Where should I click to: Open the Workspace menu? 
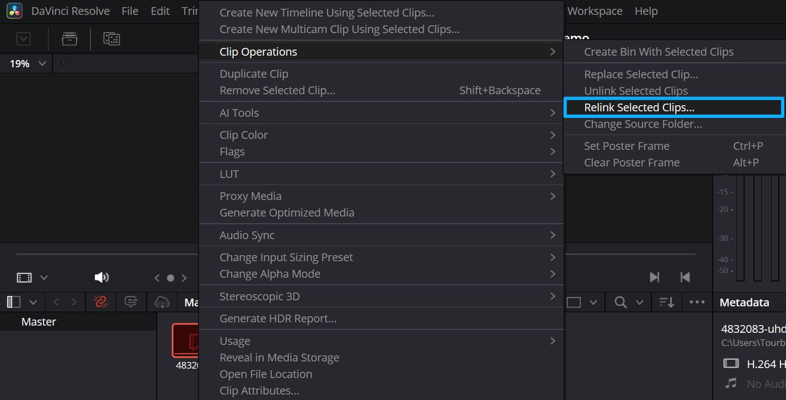pos(595,10)
